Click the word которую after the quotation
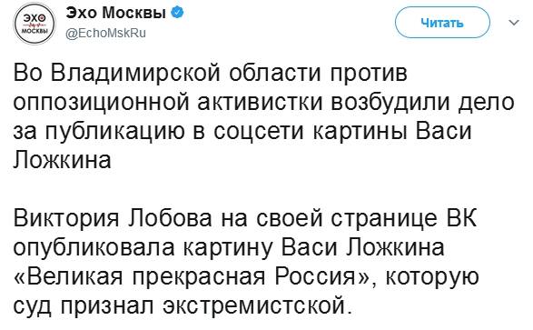Screen dimensions: 533x330 (x=432, y=277)
